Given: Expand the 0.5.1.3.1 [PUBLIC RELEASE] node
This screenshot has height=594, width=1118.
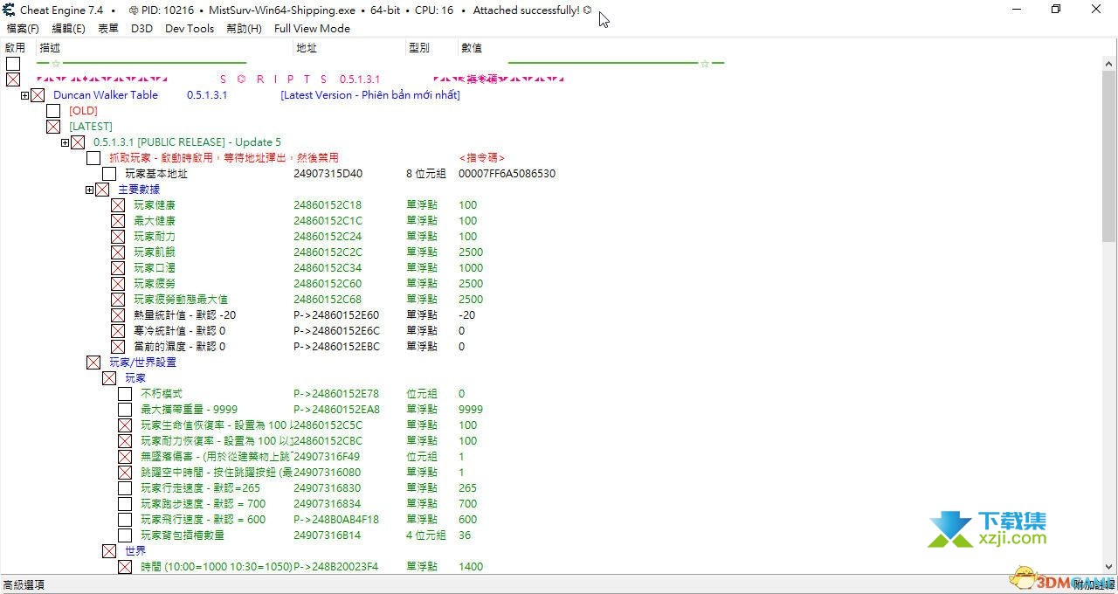Looking at the screenshot, I should [66, 142].
